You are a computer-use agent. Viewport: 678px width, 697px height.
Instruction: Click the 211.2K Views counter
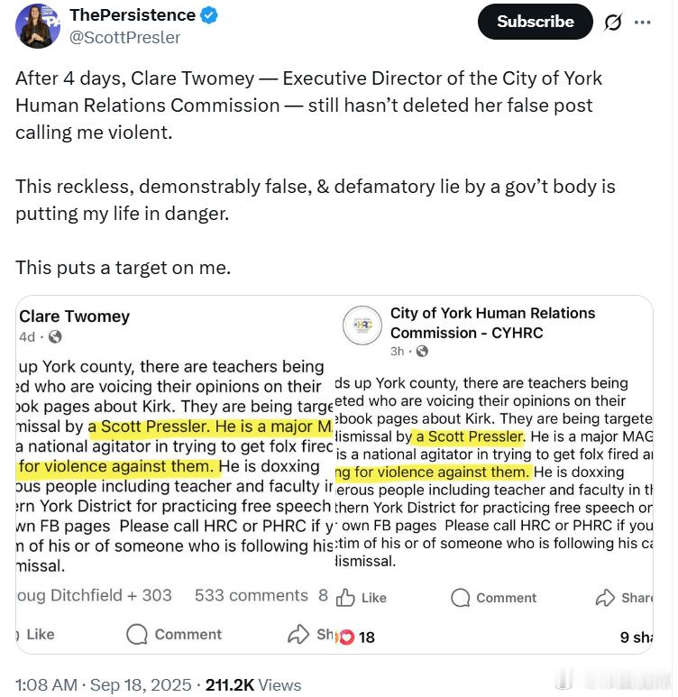click(253, 685)
